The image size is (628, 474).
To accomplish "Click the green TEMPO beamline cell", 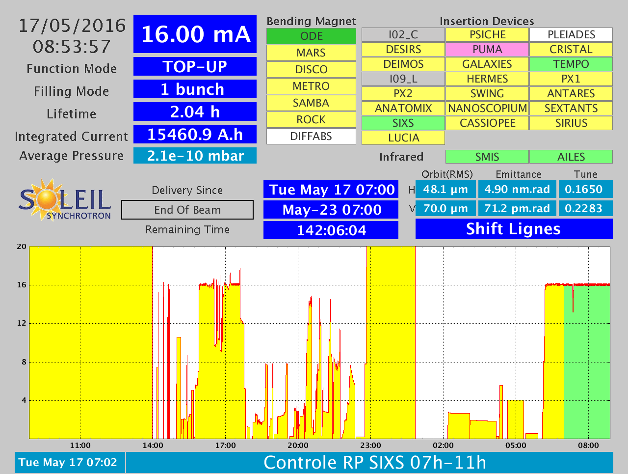I will tap(571, 64).
